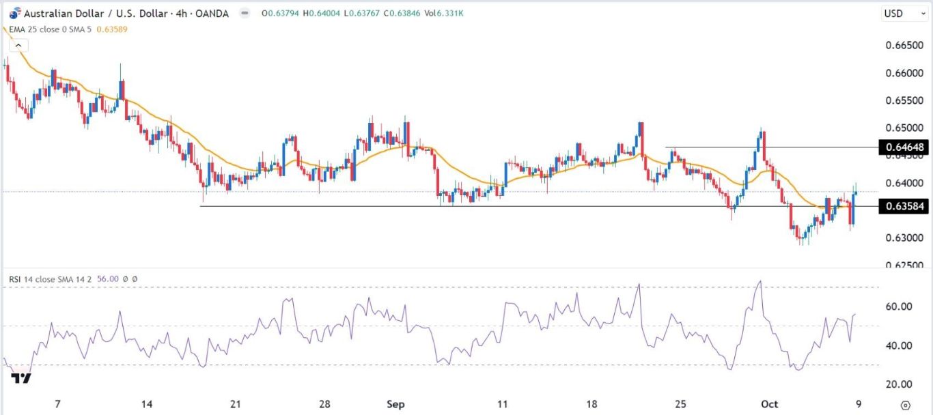This screenshot has width=933, height=415.
Task: Click the RSI value 56.00
Action: 108,279
